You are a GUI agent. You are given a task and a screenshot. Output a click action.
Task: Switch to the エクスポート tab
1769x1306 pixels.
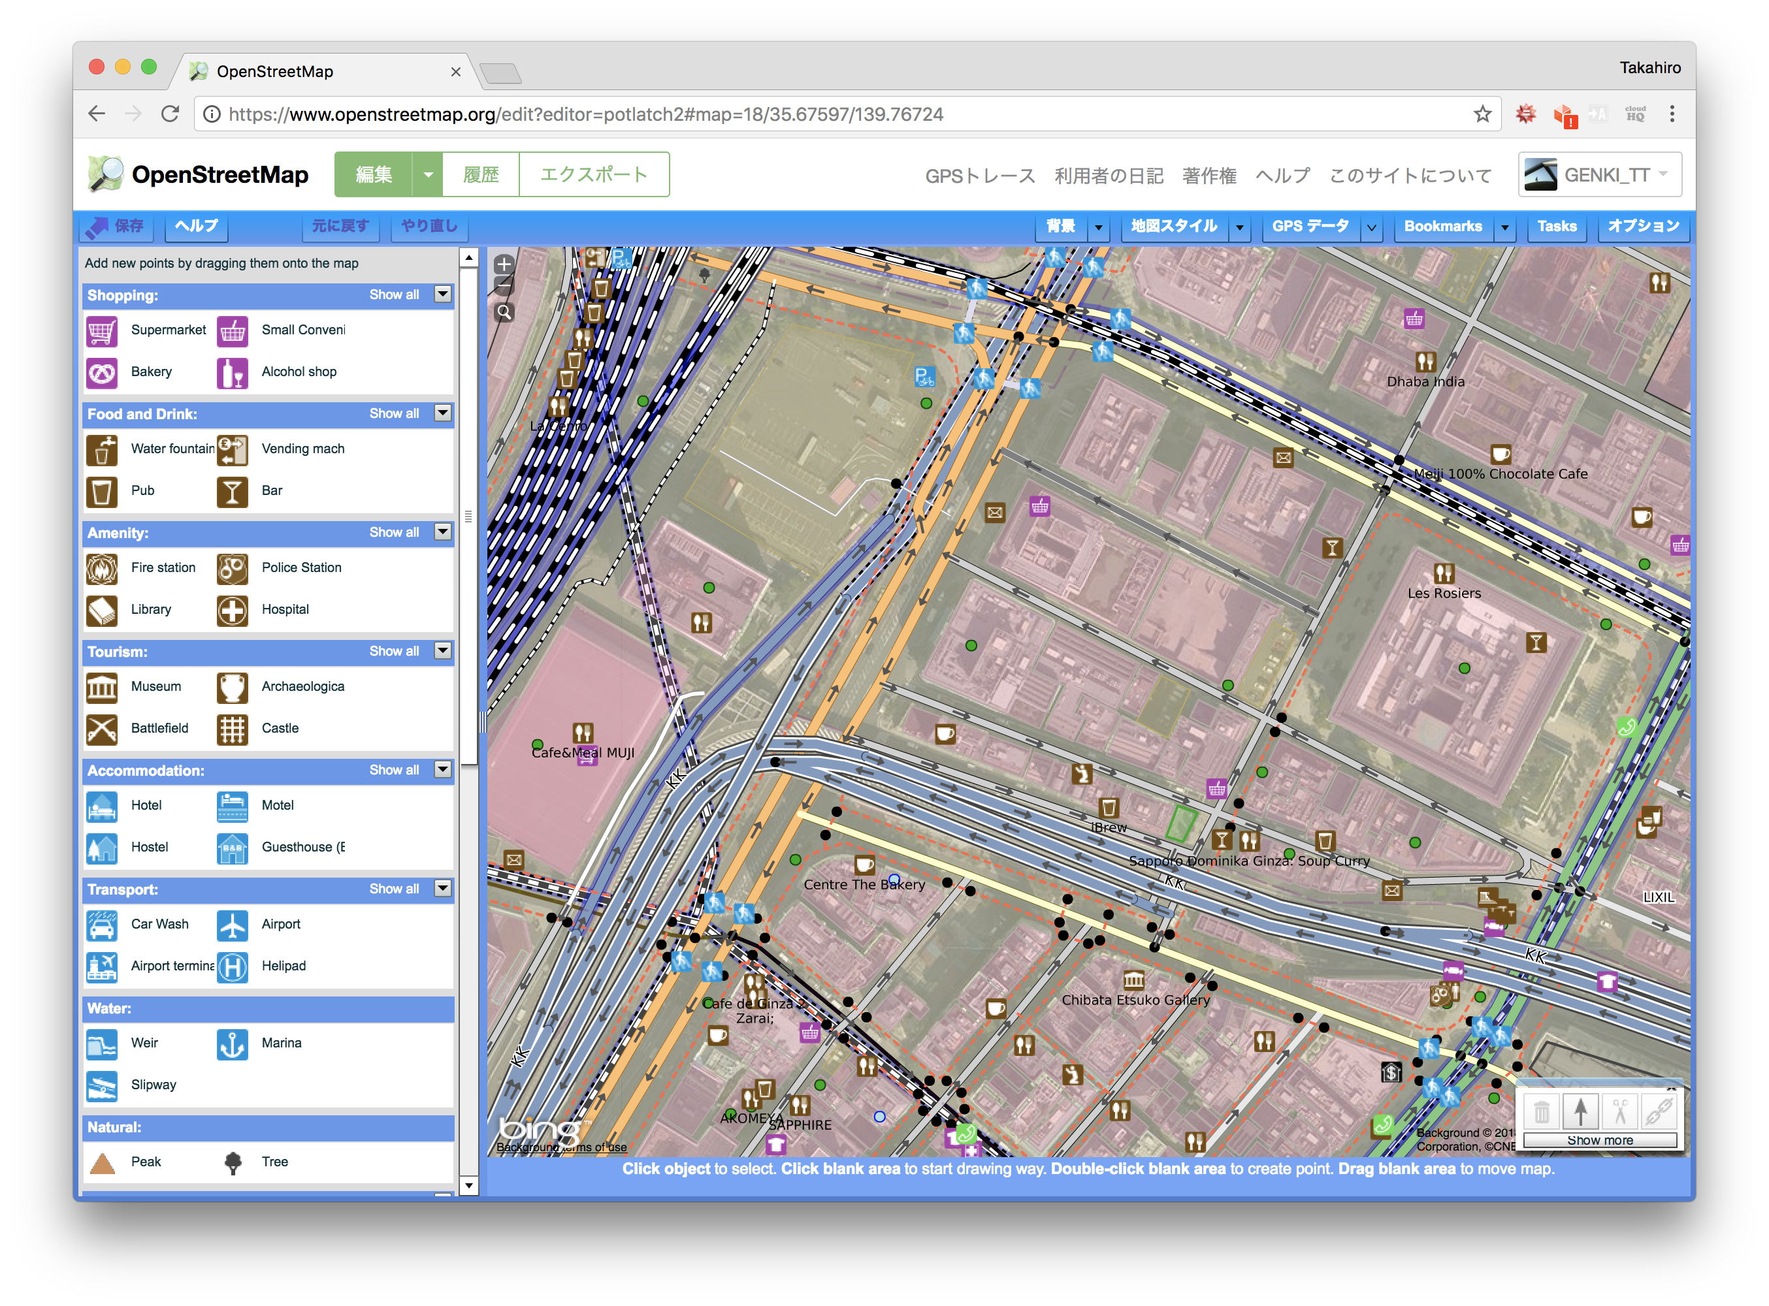[594, 175]
